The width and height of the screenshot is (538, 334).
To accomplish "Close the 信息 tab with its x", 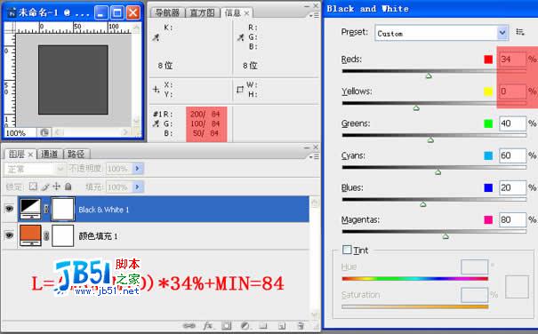I will click(x=246, y=13).
